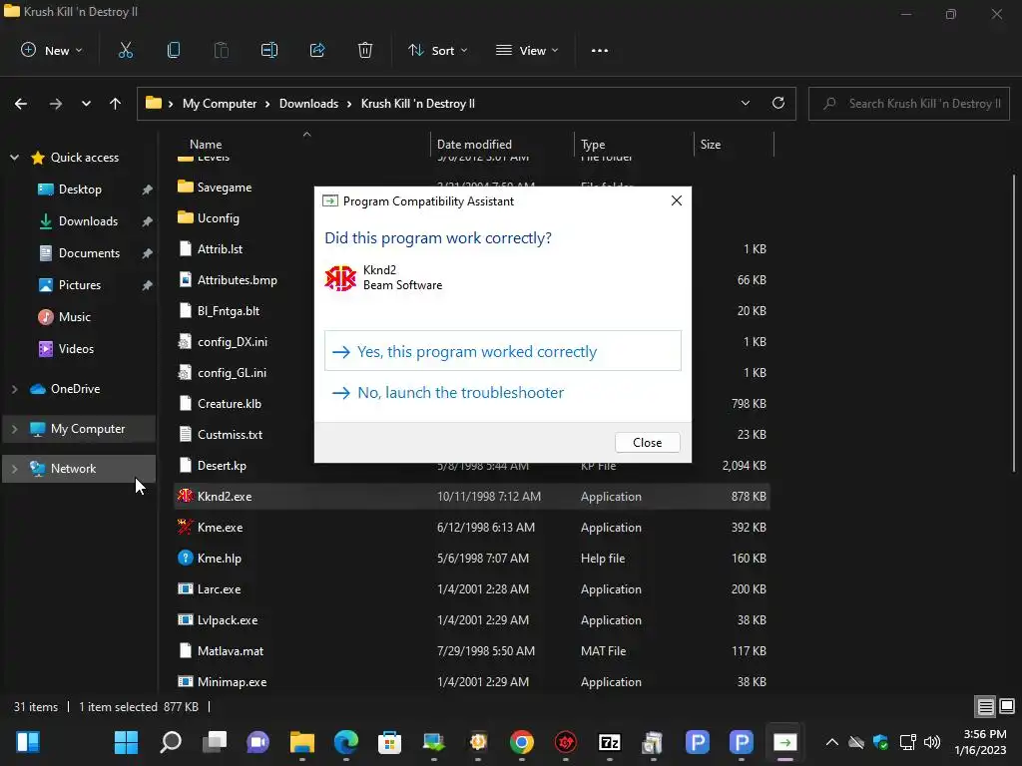Viewport: 1022px width, 766px height.
Task: Switch to details view layout icon
Action: tap(985, 706)
